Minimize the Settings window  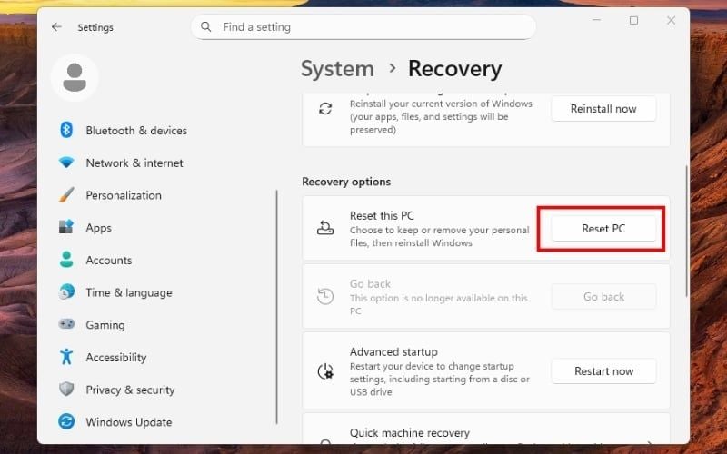coord(596,20)
